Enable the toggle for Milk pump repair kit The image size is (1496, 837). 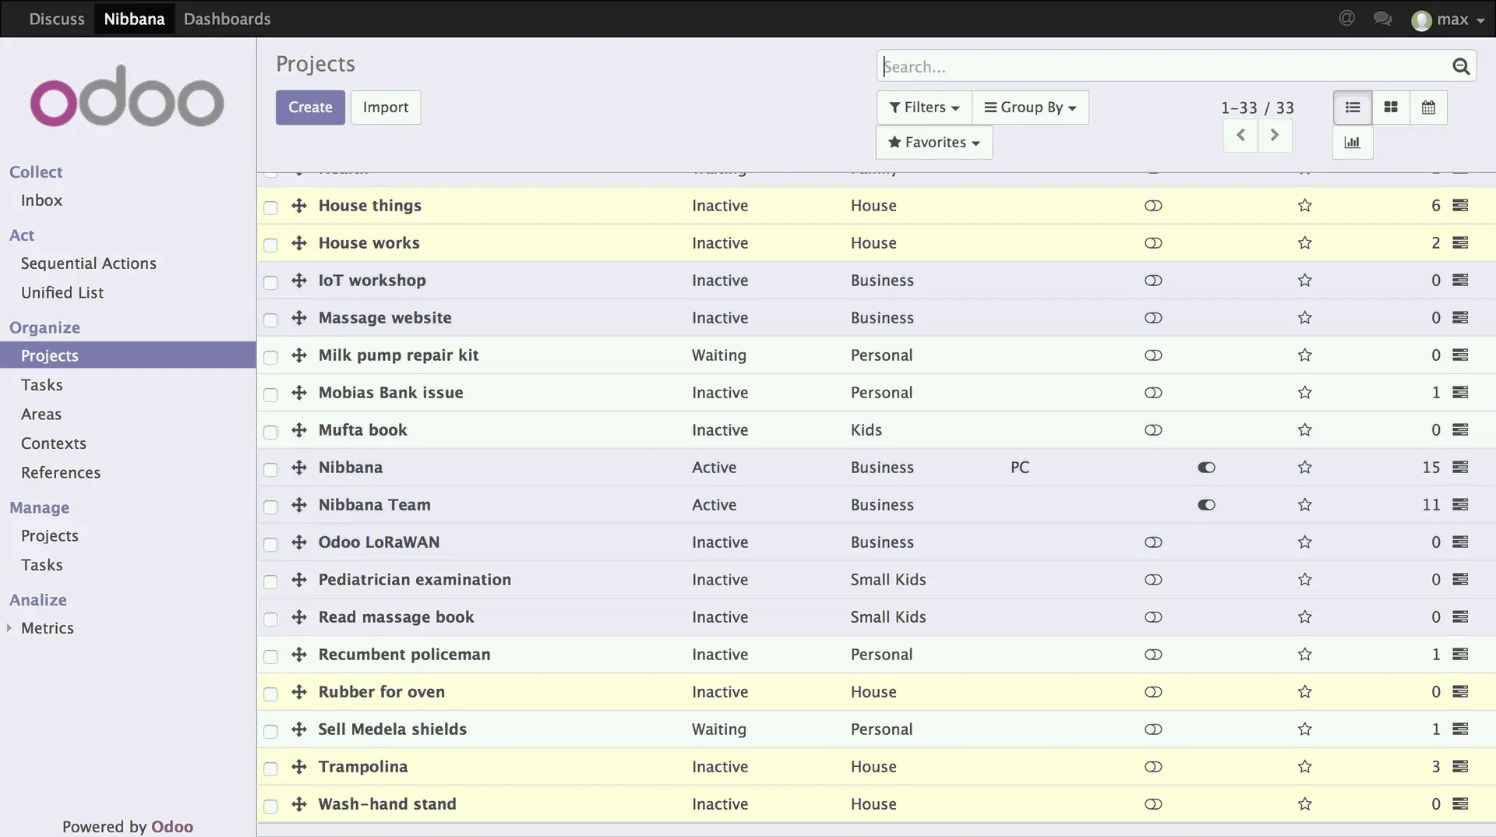pos(1153,355)
